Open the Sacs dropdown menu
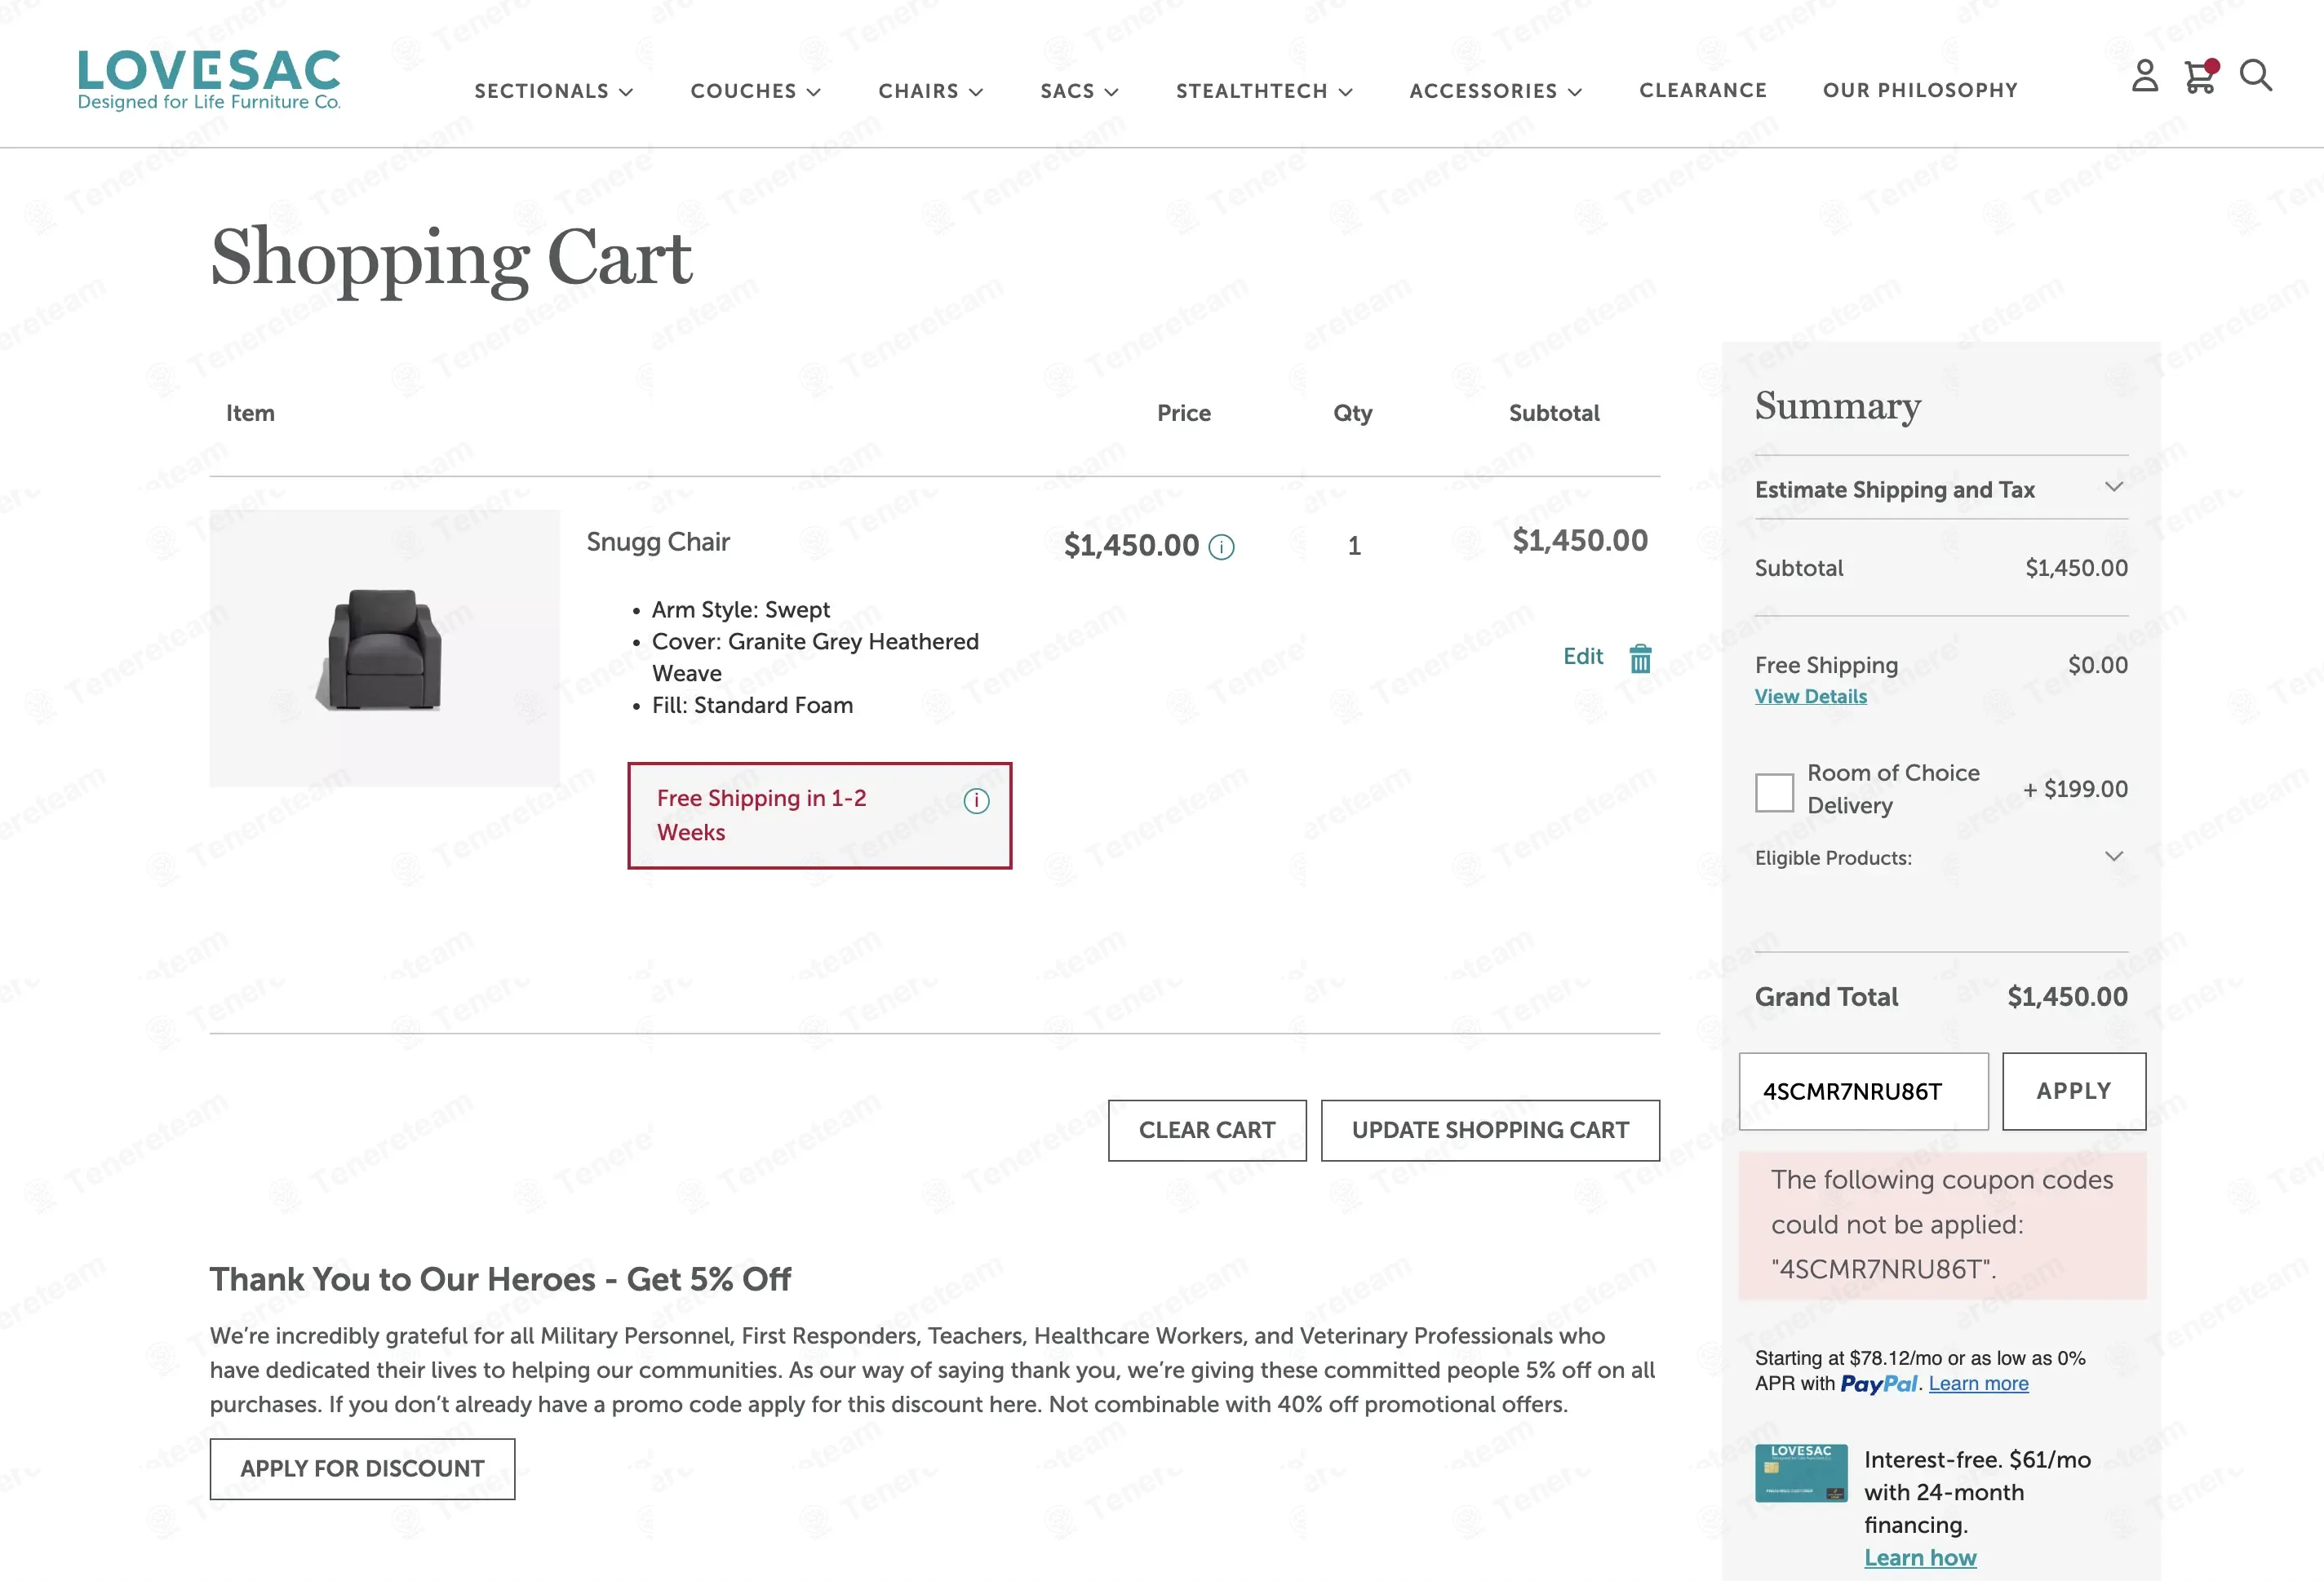This screenshot has width=2324, height=1581. pos(1080,91)
